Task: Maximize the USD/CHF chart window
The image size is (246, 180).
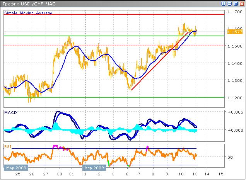Action: (x=236, y=3)
